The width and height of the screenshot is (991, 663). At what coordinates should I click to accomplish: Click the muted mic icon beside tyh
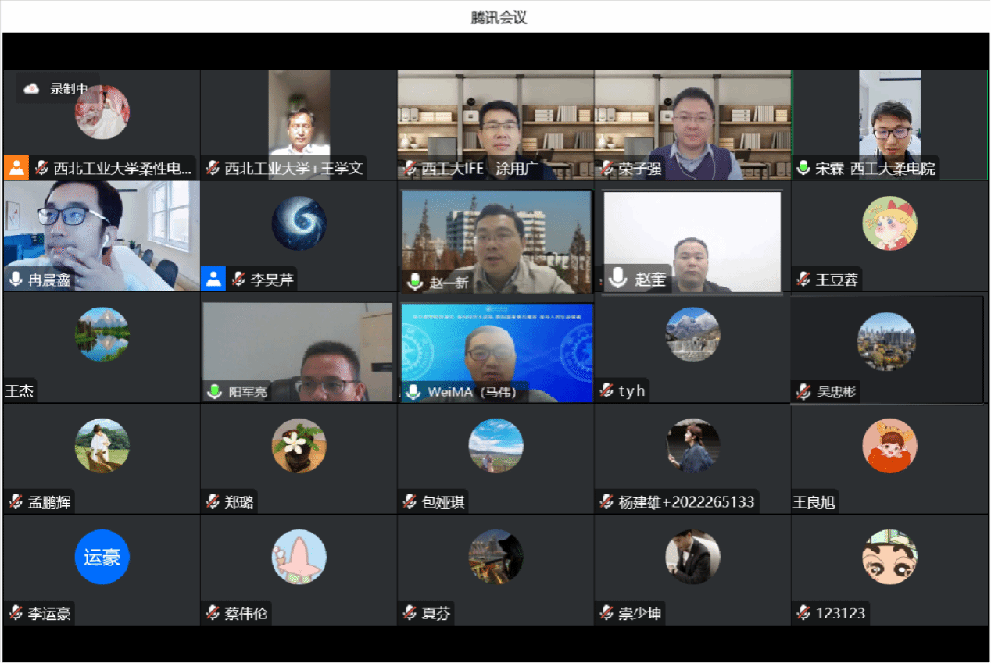tap(606, 390)
